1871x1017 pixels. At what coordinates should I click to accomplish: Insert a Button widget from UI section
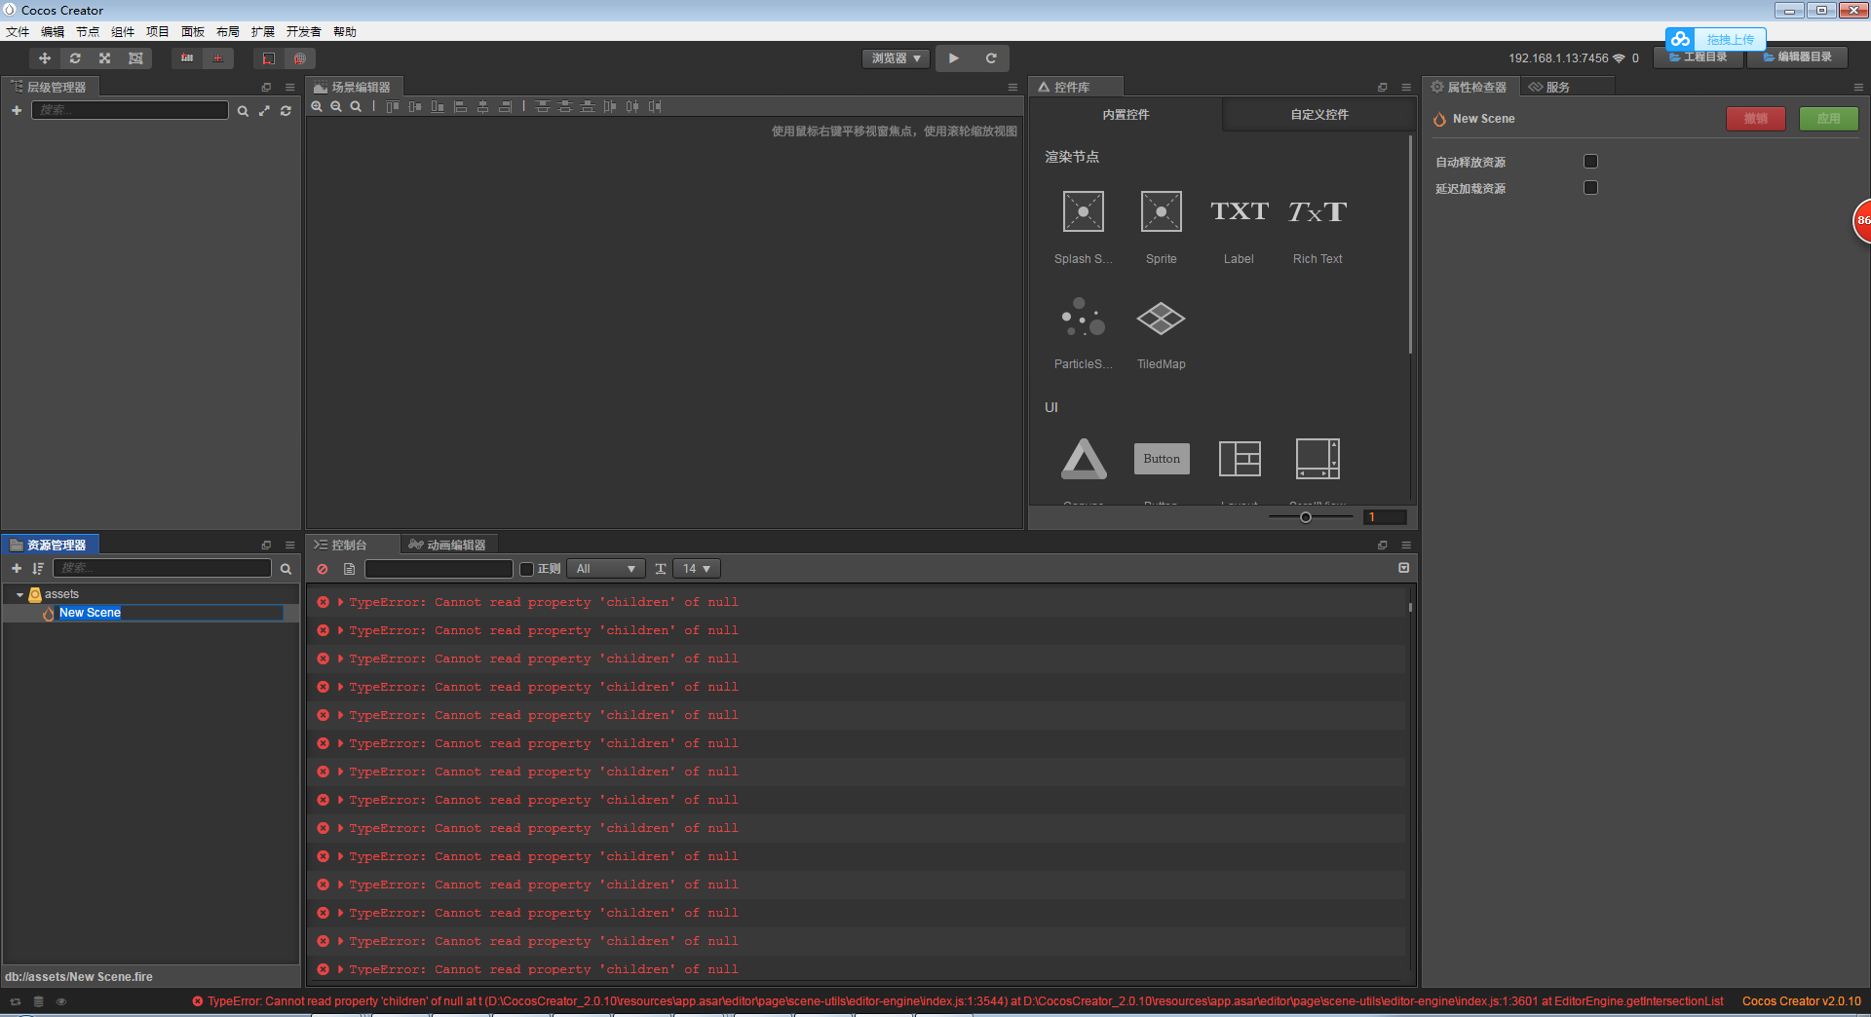1162,459
